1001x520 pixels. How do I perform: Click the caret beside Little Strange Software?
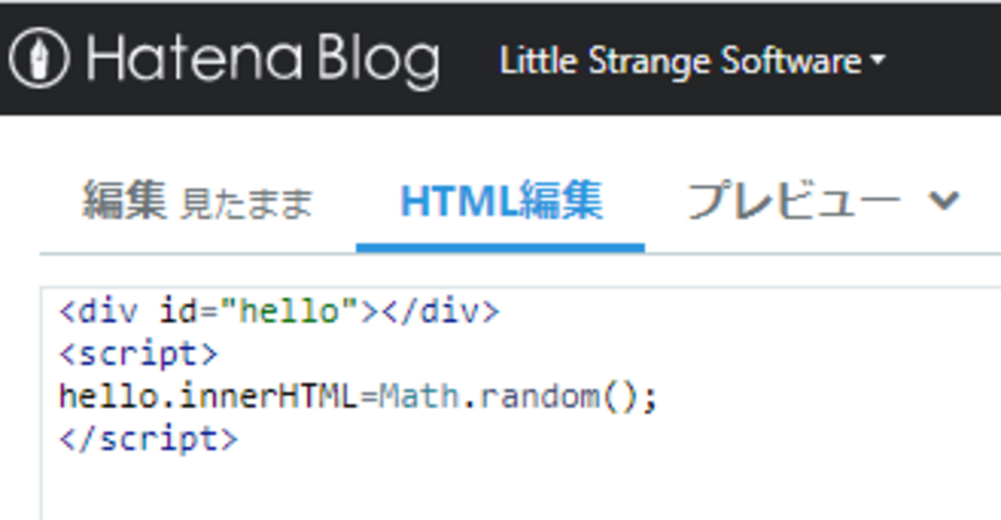click(878, 62)
